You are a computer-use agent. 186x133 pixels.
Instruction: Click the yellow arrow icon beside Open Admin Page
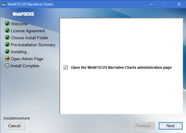[x=7, y=59]
